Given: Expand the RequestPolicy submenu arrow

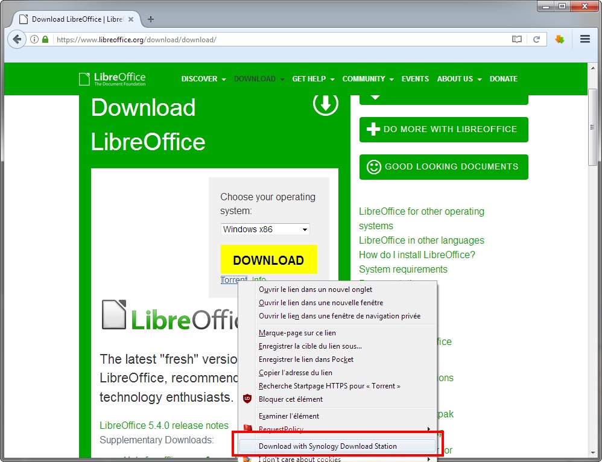Looking at the screenshot, I should click(x=429, y=429).
